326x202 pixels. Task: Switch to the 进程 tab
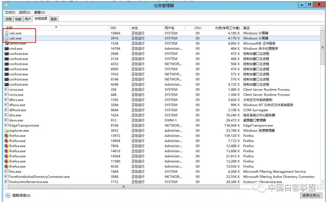point(8,19)
